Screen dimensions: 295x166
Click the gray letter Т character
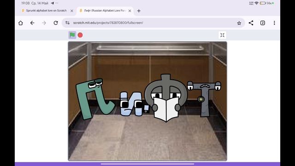(x=204, y=99)
